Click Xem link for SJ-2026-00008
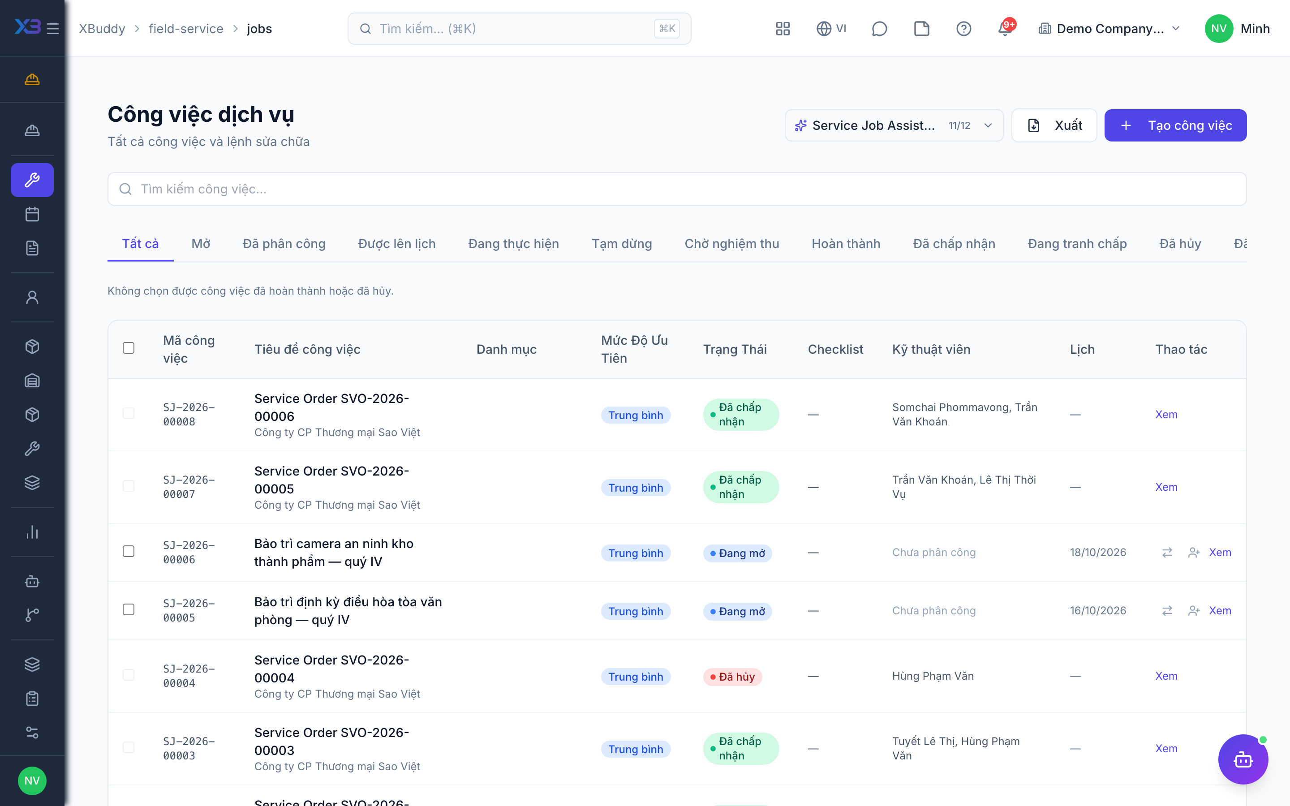Viewport: 1290px width, 806px height. [x=1166, y=415]
